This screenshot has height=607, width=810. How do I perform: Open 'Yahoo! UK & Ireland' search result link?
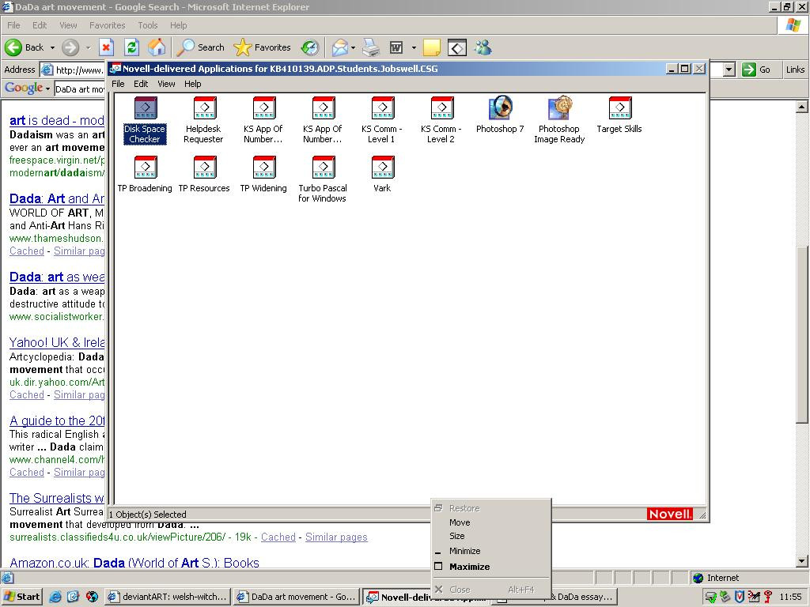coord(57,342)
